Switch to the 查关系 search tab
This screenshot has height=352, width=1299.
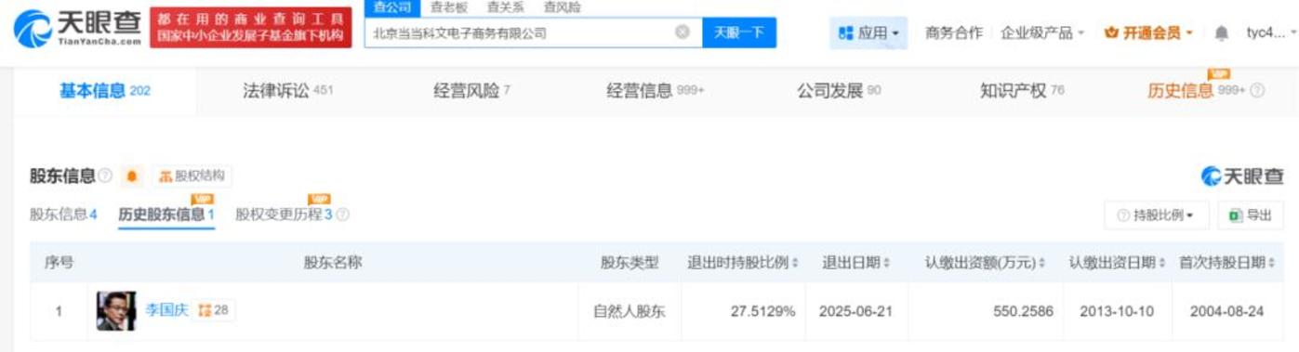tap(505, 7)
